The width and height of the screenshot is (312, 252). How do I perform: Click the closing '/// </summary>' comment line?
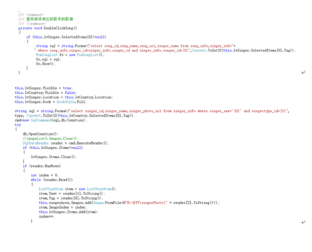[x=32, y=23]
